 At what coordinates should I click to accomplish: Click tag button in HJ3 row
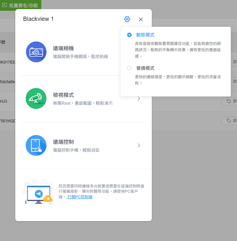tap(229, 101)
